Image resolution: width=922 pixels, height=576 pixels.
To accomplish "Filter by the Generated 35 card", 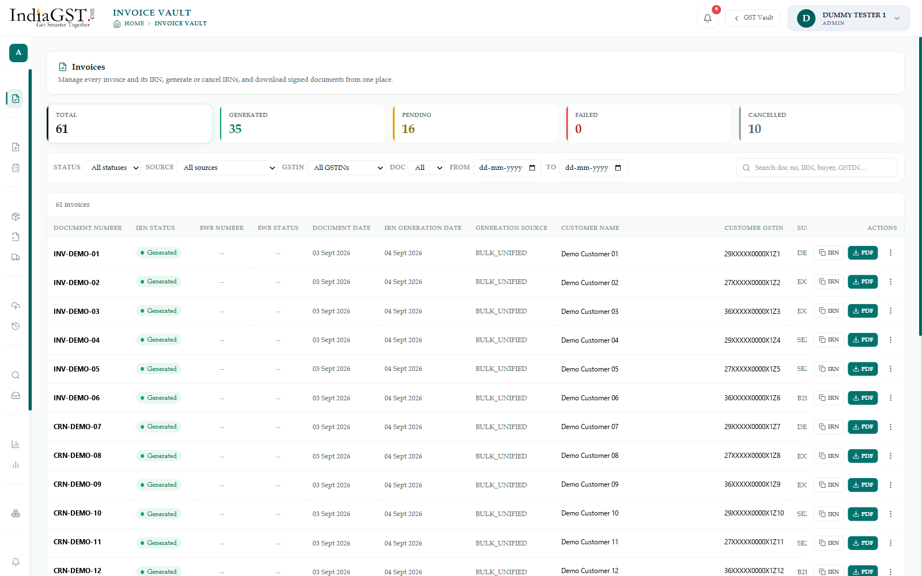I will pyautogui.click(x=302, y=123).
